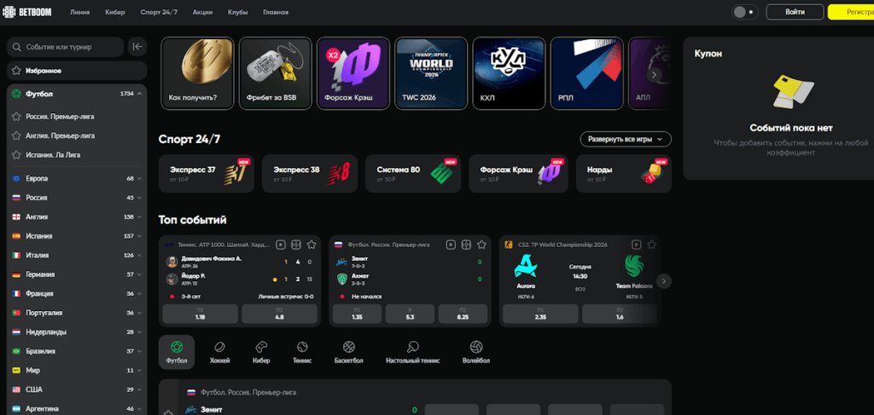Add Зенит–Ахмат card to favorites
This screenshot has height=415, width=874.
click(481, 245)
